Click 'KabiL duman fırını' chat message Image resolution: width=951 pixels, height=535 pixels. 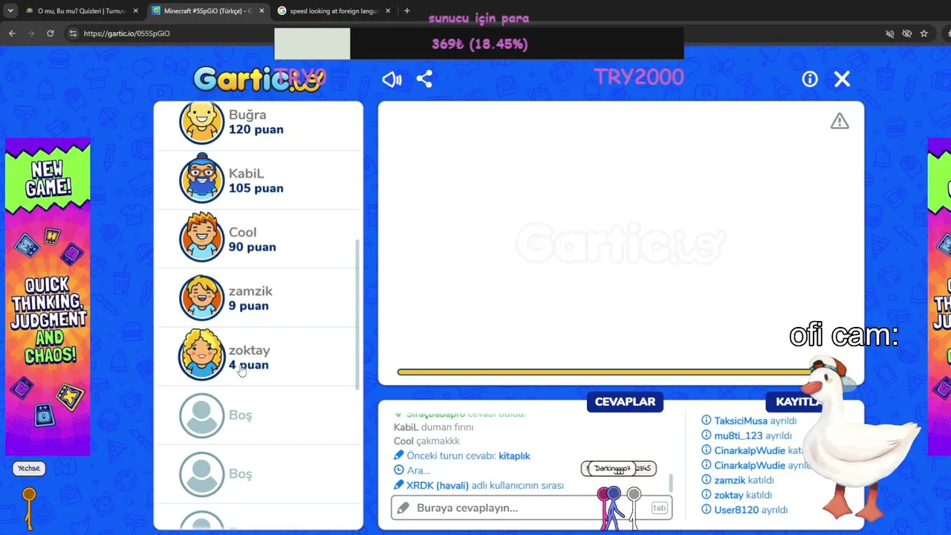433,427
